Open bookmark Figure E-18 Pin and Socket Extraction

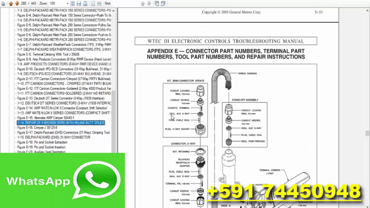(42, 142)
